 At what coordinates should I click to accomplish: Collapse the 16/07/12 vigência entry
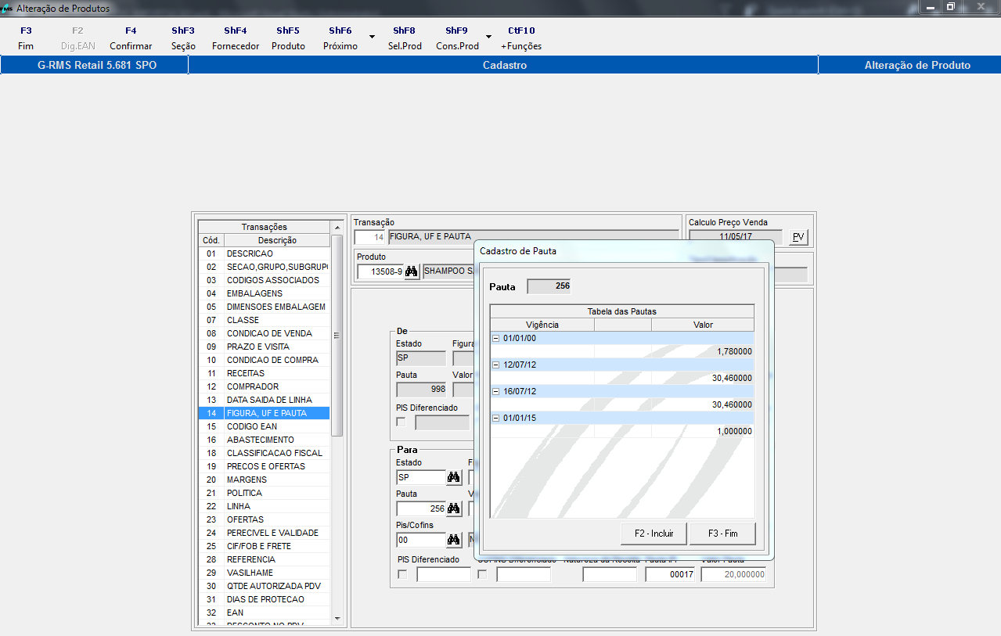click(x=495, y=391)
